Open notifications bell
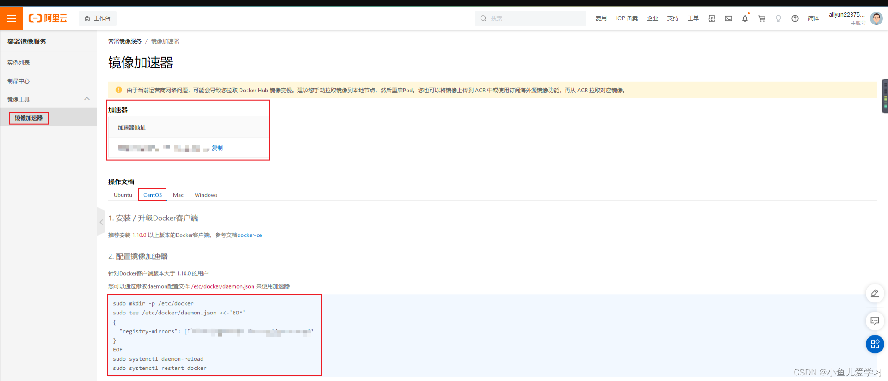 (x=745, y=18)
